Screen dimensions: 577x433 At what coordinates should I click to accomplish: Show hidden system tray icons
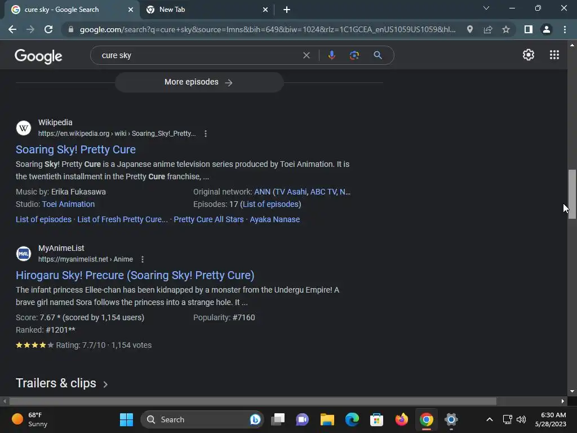click(x=490, y=419)
